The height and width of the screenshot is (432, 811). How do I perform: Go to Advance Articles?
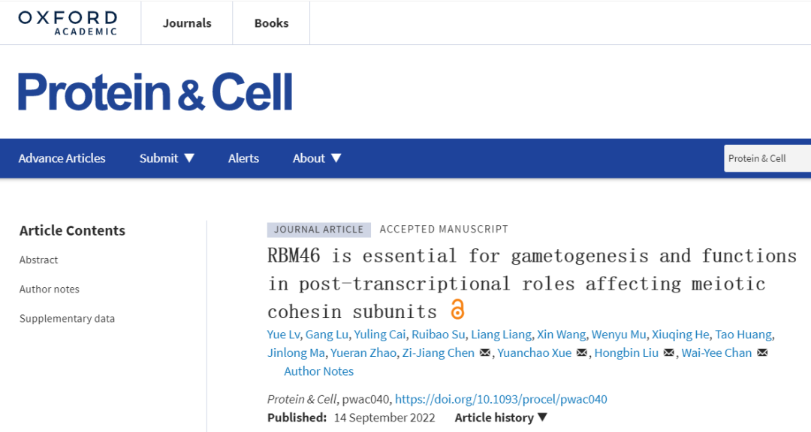tap(62, 158)
